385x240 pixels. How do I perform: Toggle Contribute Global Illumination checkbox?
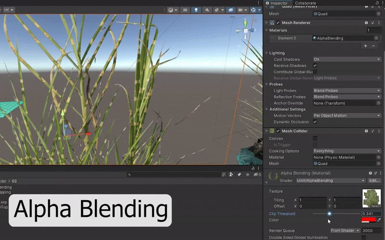pos(315,72)
